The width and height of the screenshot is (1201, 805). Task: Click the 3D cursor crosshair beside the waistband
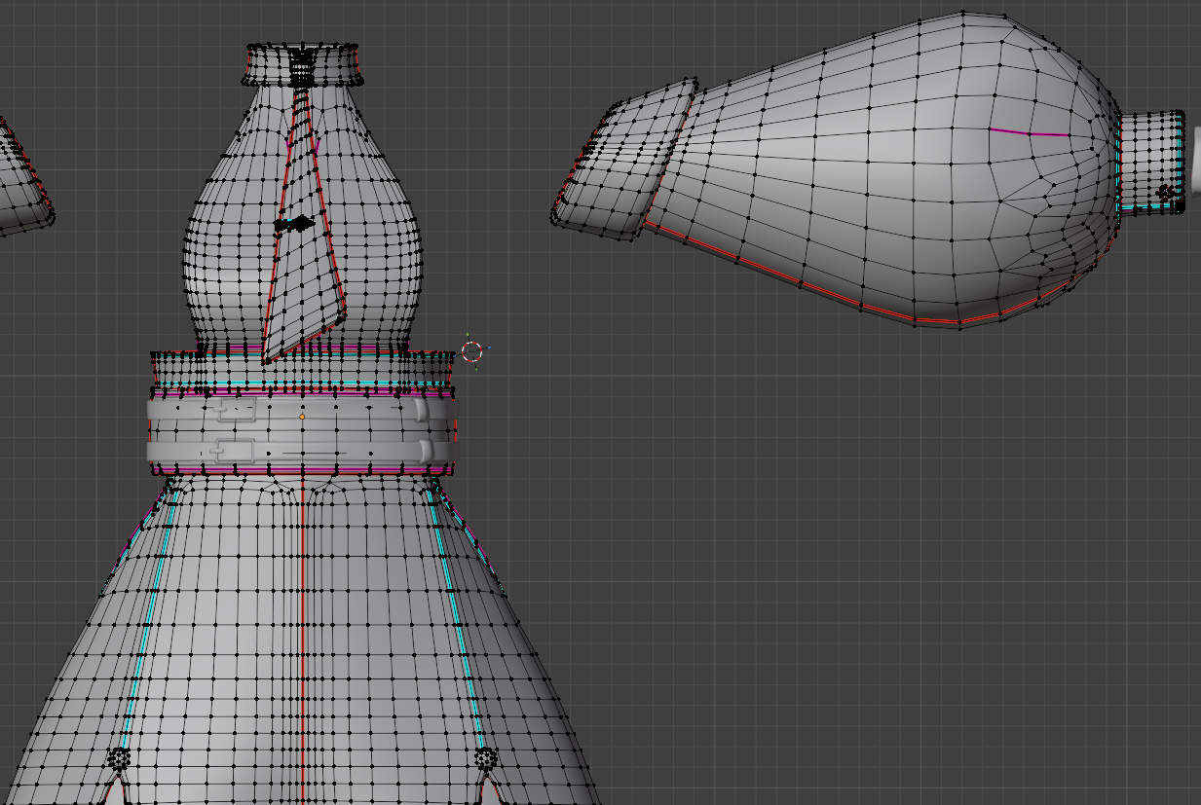pos(471,352)
